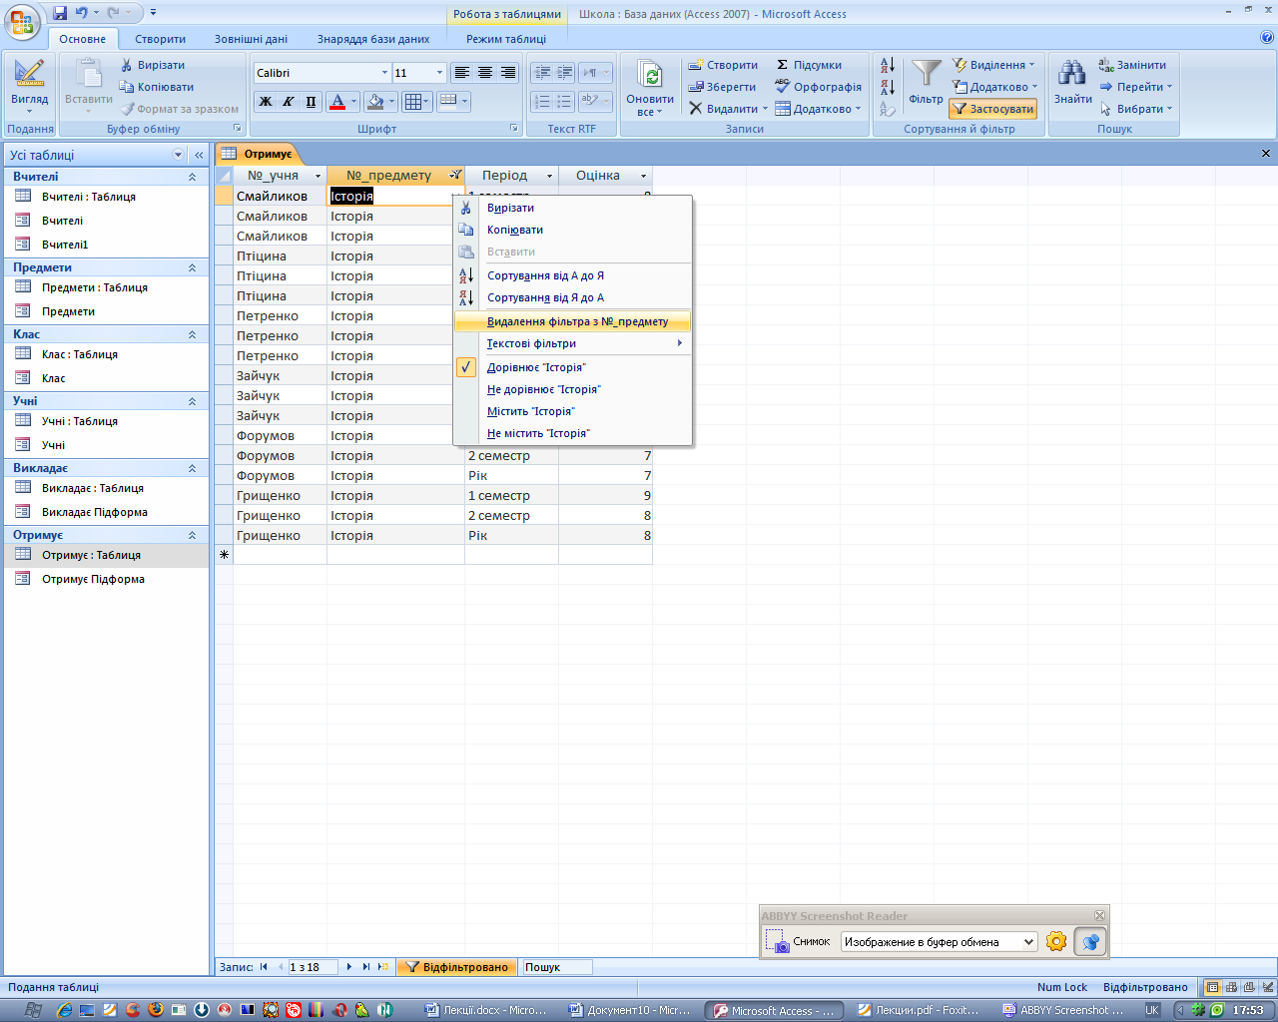Click Підсумки totals button

click(809, 65)
